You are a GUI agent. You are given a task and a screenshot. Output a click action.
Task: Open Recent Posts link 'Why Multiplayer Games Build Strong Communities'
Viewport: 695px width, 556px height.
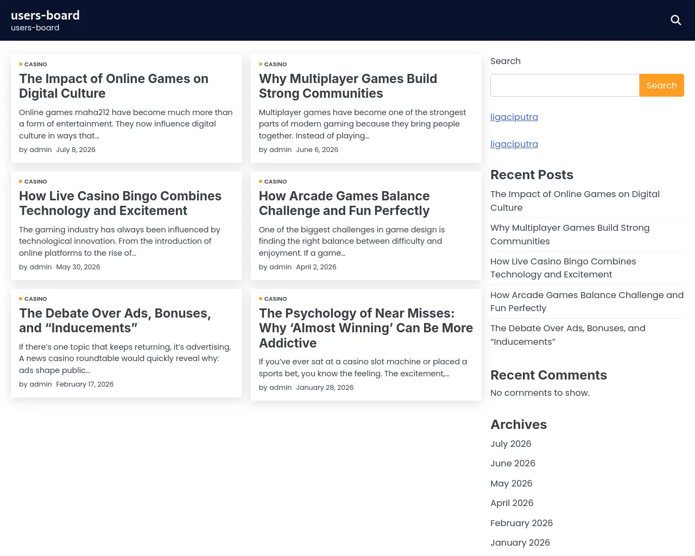click(570, 235)
